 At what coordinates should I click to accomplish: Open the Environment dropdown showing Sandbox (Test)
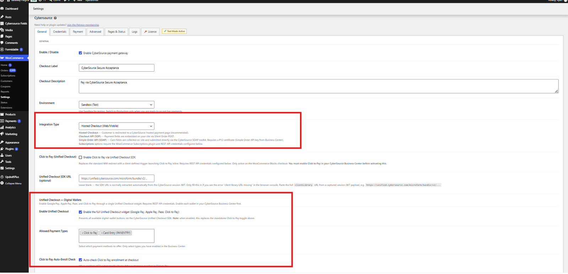point(116,105)
